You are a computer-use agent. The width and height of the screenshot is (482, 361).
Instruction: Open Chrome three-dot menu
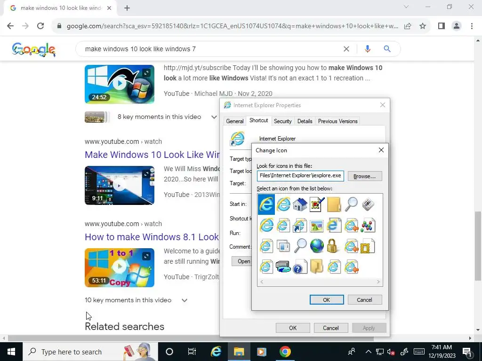[x=472, y=26]
